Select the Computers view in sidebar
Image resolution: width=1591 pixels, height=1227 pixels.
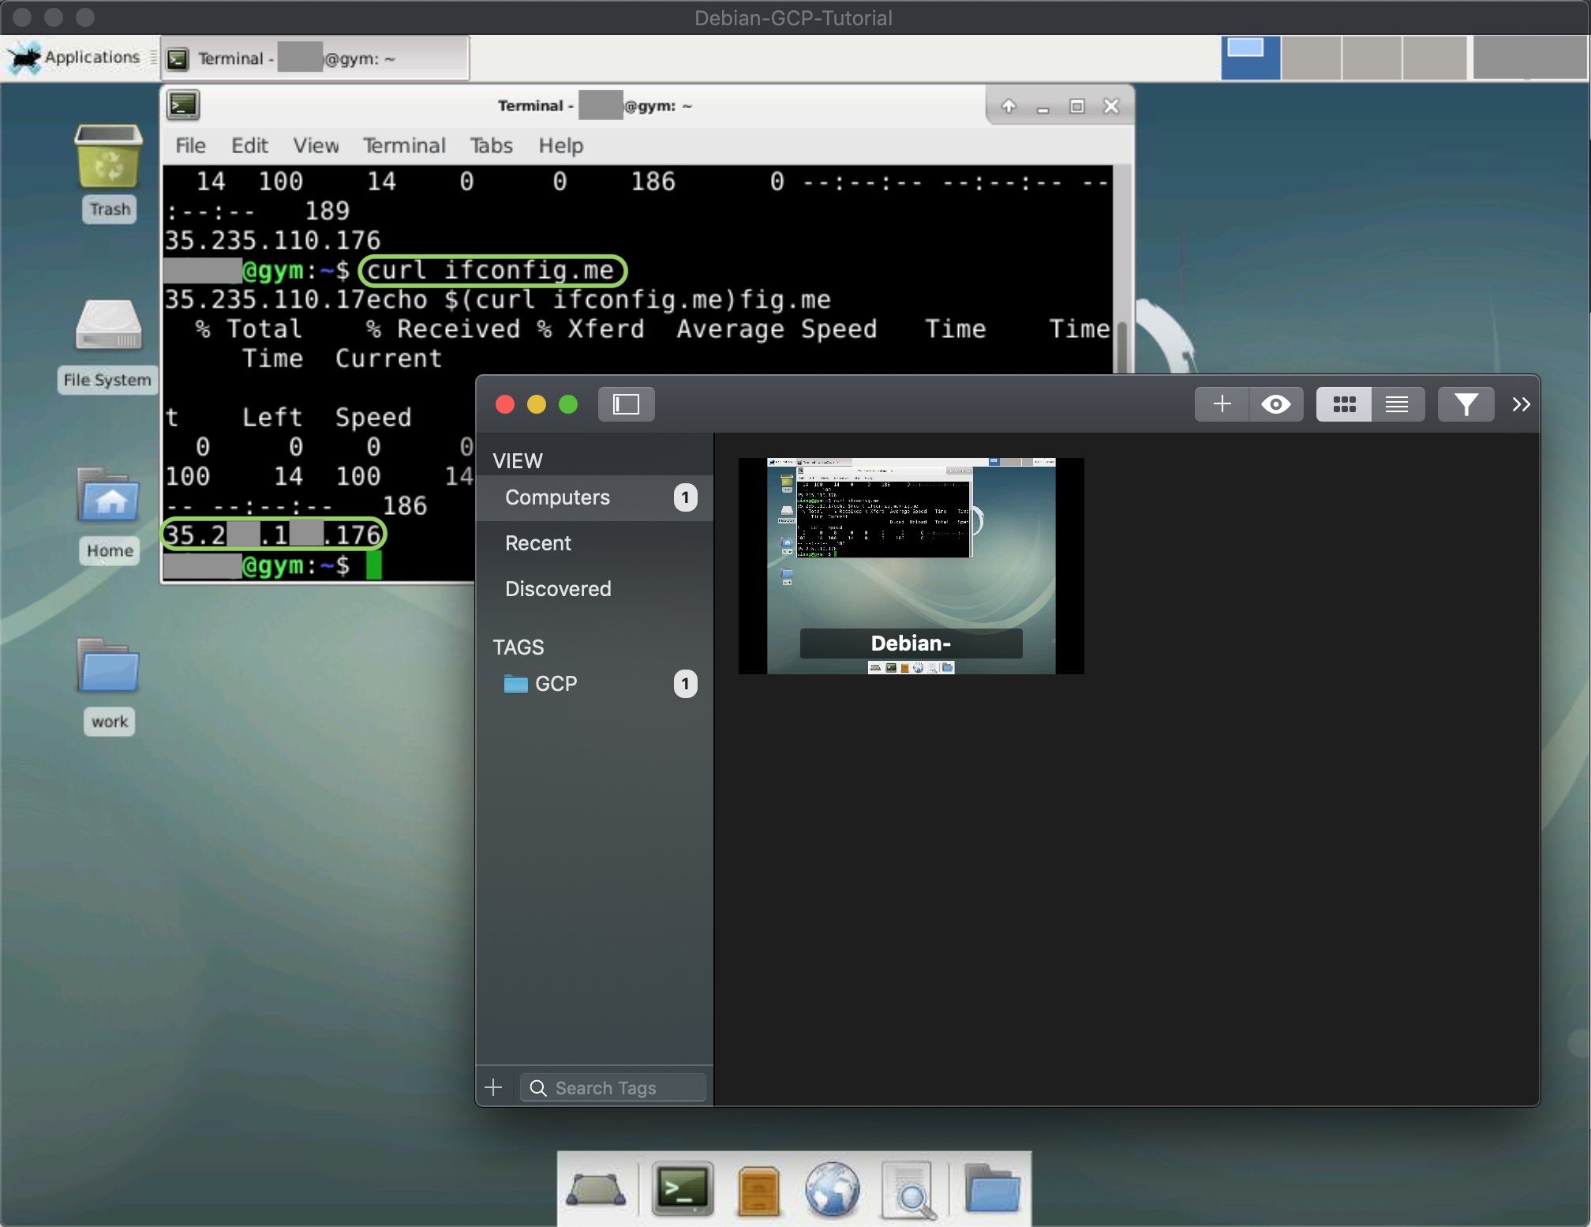[556, 497]
